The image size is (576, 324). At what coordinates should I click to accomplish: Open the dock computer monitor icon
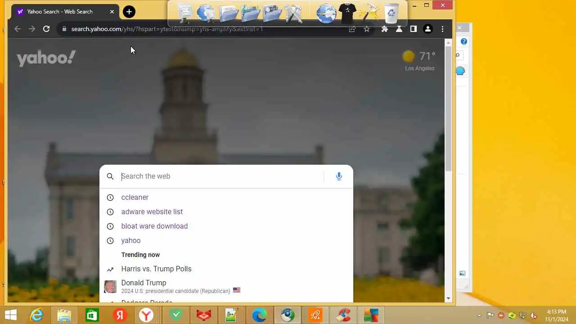[185, 13]
